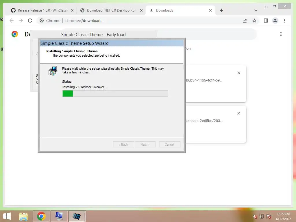The image size is (296, 222).
Task: Expand the tab search chevron
Action: (x=256, y=10)
